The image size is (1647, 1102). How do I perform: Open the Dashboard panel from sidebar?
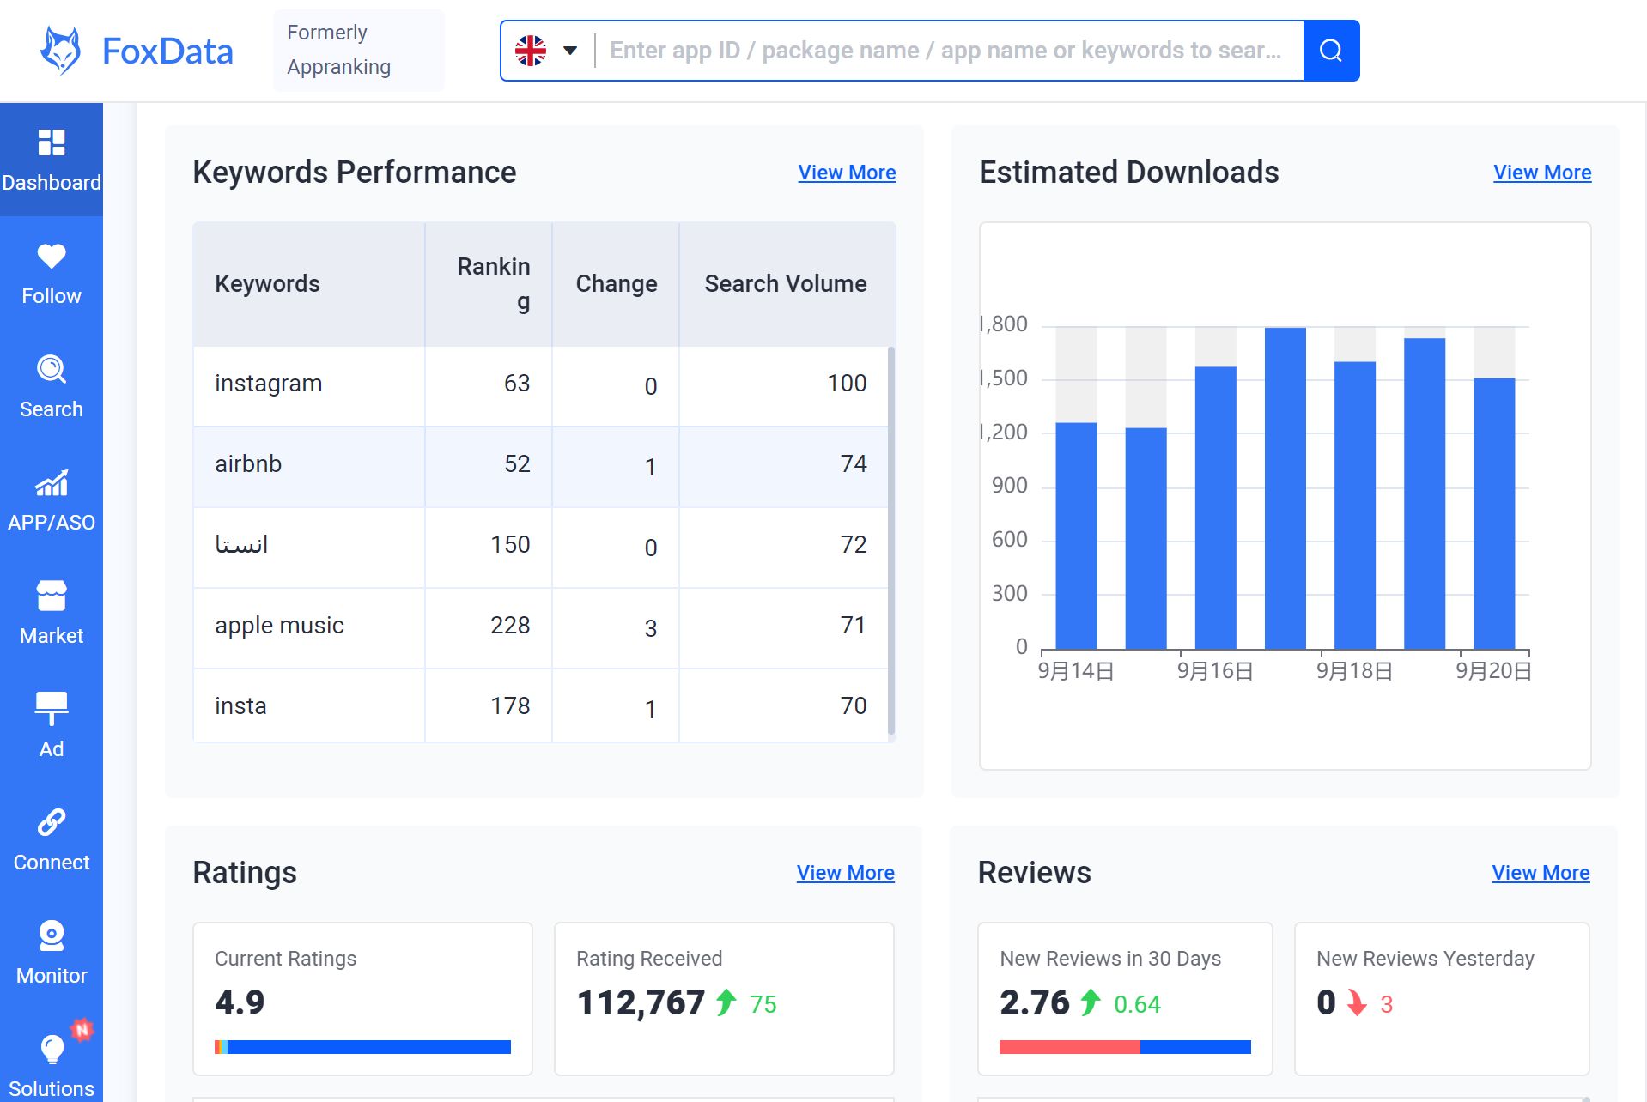[x=51, y=160]
